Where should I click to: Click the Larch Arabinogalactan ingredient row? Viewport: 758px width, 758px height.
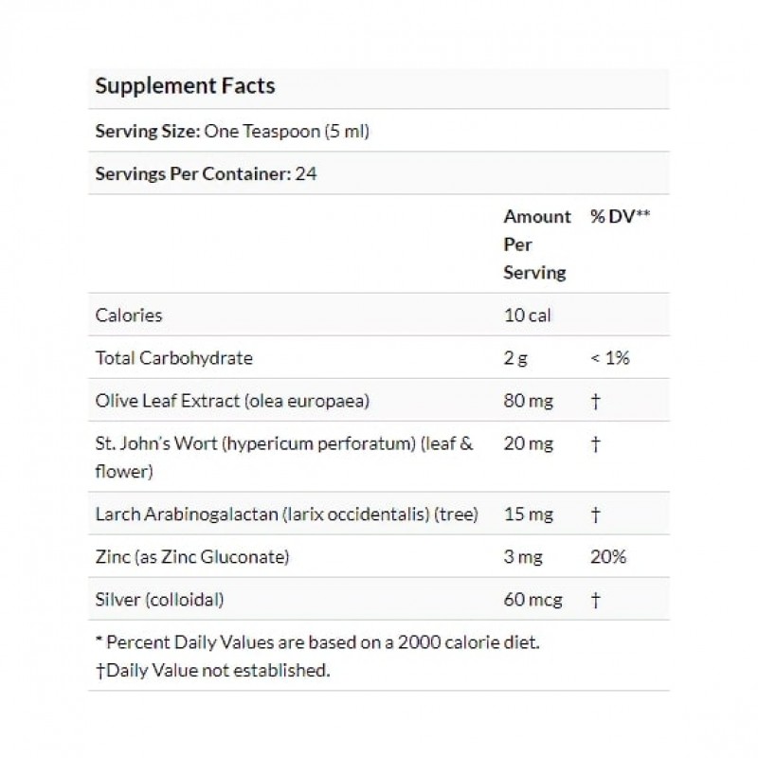point(286,514)
